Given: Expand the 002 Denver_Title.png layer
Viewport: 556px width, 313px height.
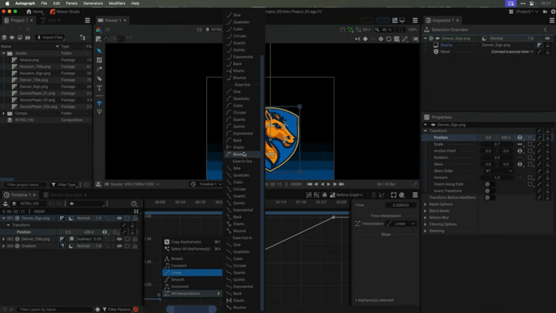Looking at the screenshot, I should click(x=4, y=239).
